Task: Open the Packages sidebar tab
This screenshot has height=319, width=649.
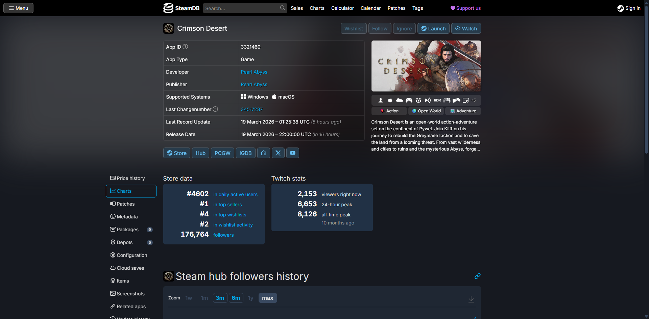Action: (131, 230)
